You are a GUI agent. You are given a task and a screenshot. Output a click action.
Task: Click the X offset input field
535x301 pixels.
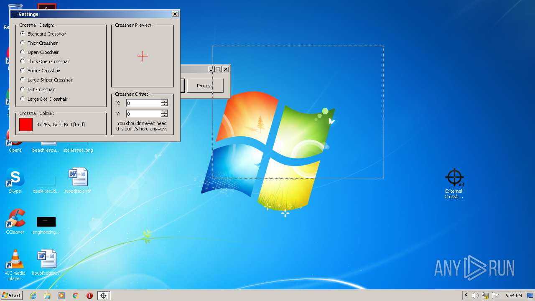point(143,103)
